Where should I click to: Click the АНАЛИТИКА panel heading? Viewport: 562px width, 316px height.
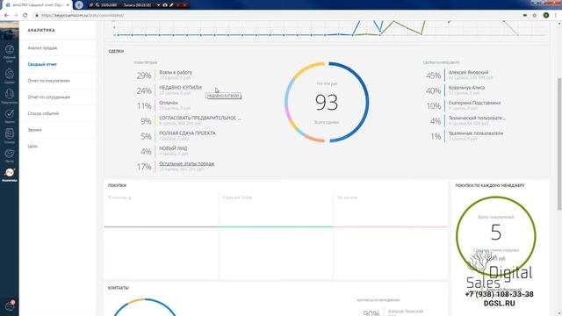point(41,31)
